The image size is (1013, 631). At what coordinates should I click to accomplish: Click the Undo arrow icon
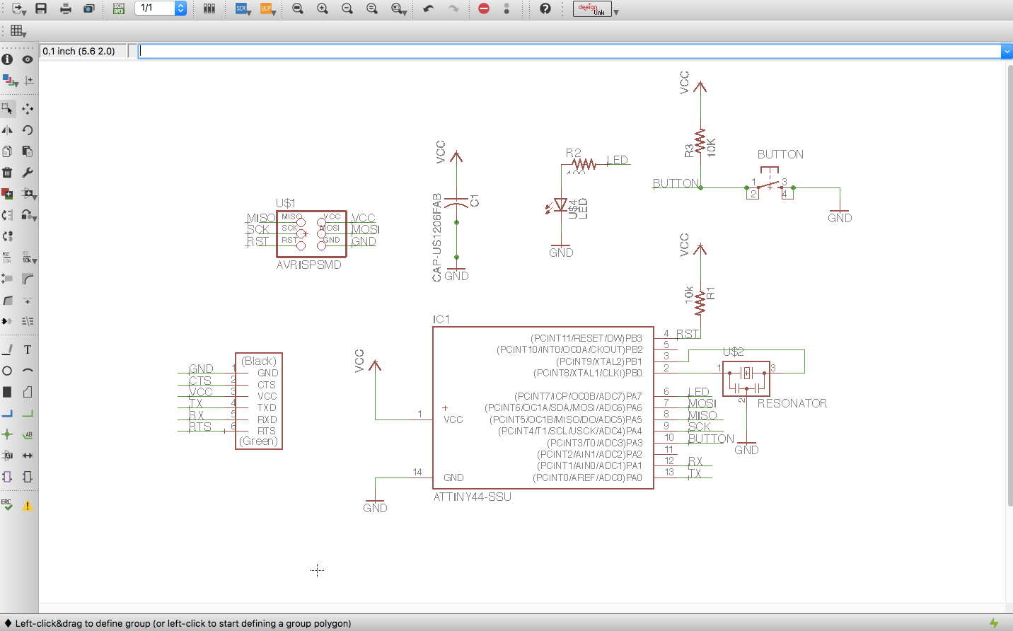429,8
